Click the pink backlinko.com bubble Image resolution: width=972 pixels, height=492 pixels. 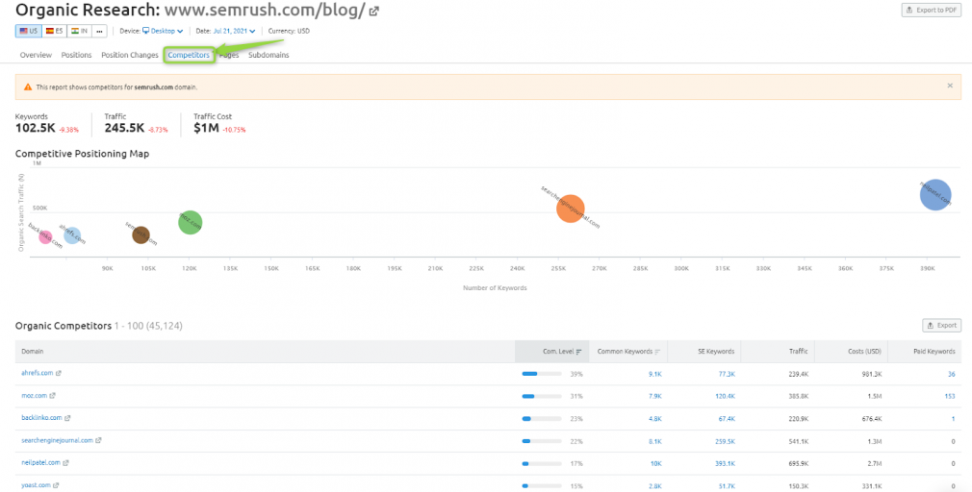[45, 237]
